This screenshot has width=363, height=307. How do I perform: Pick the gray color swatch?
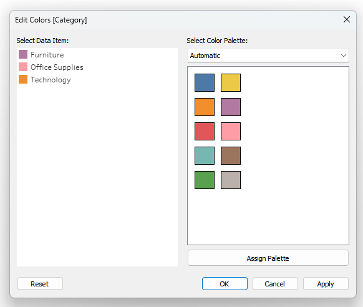[231, 180]
